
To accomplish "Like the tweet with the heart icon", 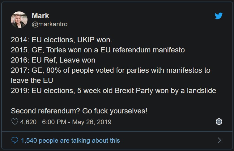I will click(x=15, y=122).
